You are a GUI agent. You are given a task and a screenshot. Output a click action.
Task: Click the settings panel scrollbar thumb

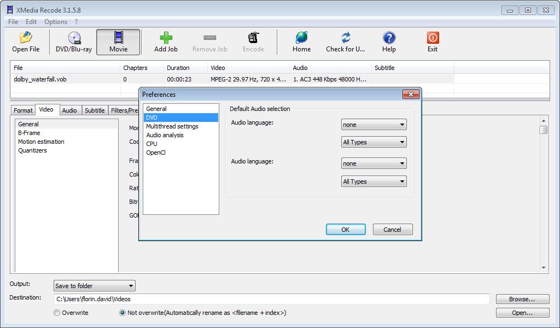tap(544, 130)
